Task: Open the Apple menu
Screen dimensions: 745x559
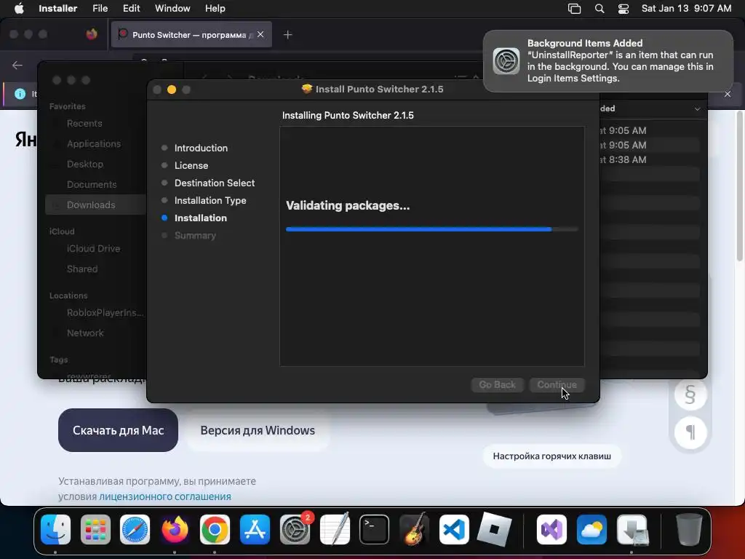Action: 19,8
